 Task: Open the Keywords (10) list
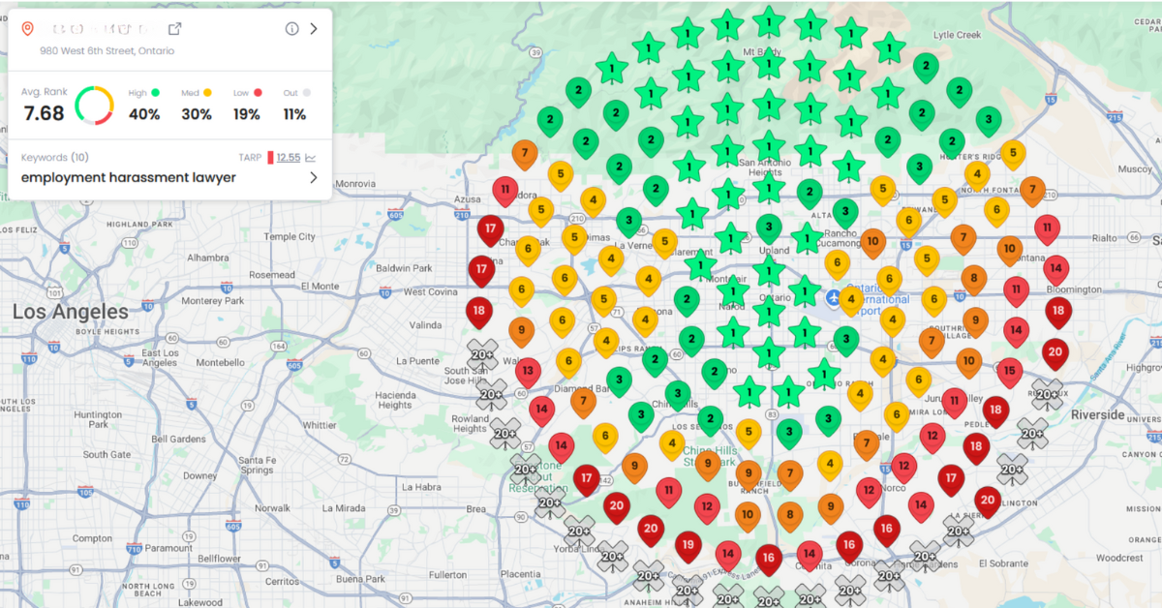(54, 157)
